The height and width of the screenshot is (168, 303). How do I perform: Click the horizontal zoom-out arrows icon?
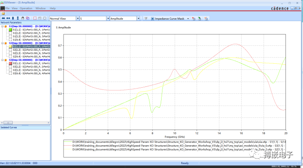pos(8,18)
